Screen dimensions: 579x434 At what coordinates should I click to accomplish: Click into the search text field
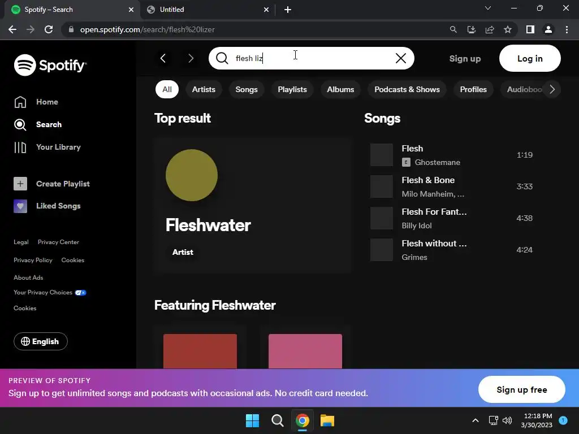point(312,58)
